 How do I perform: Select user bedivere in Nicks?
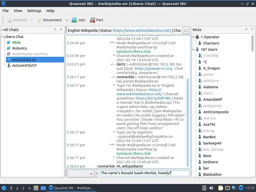[210, 162]
